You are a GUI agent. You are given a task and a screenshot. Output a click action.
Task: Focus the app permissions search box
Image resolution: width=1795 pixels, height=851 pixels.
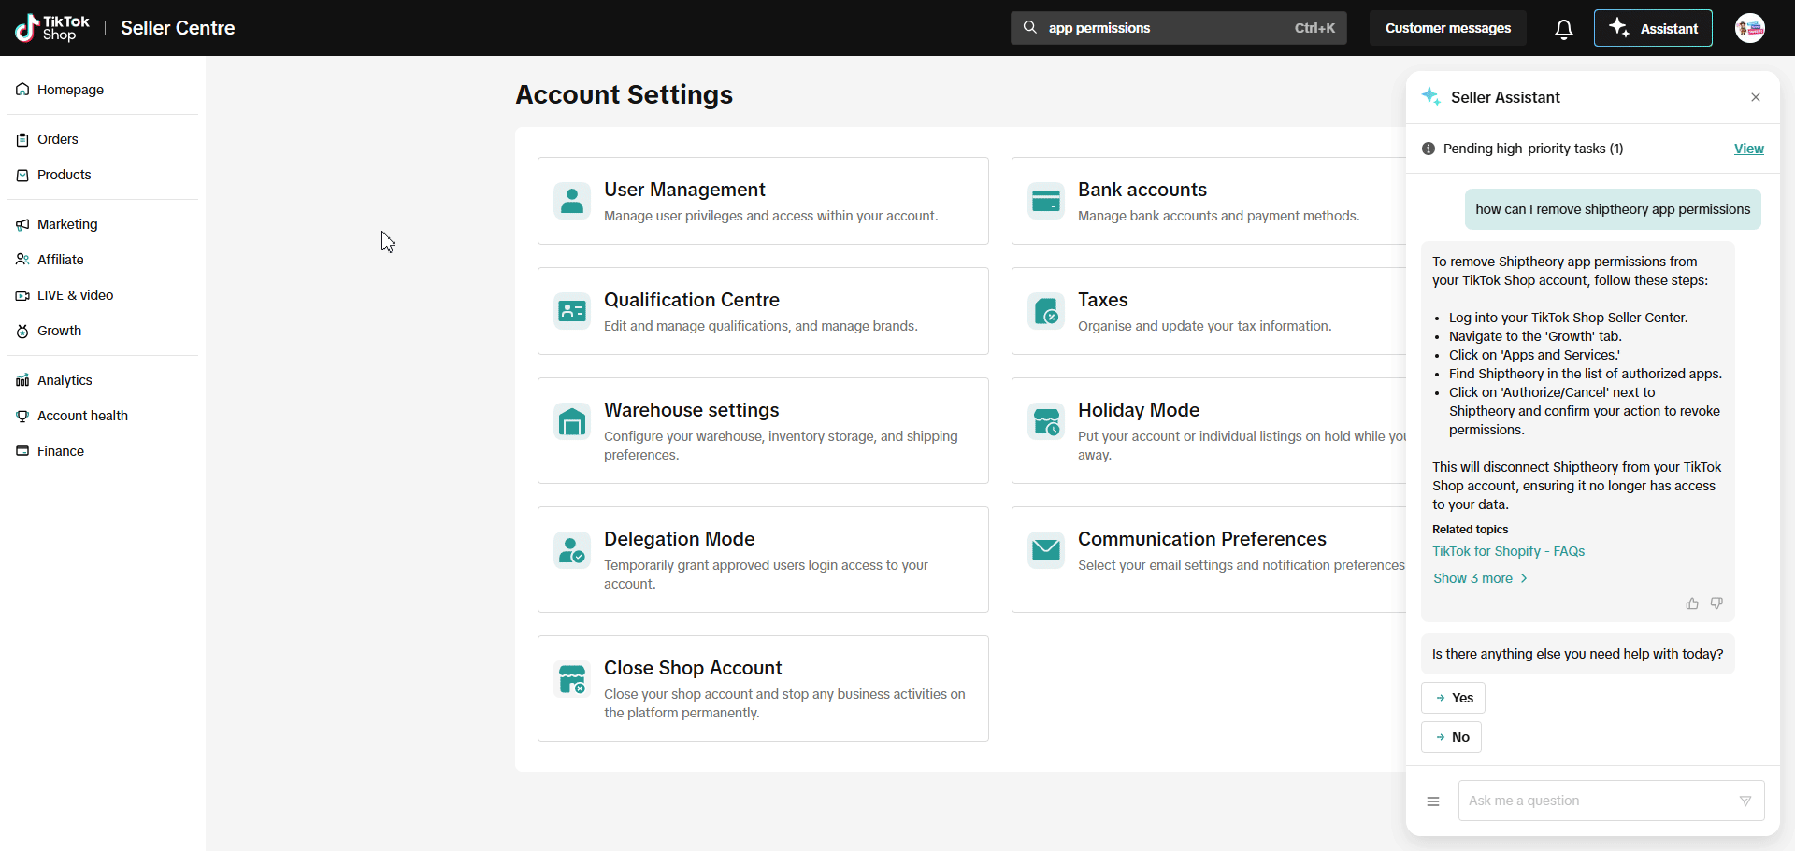1179,28
